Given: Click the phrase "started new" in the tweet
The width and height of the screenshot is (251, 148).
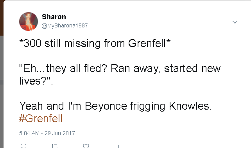Looking at the screenshot, I should click(x=192, y=69).
